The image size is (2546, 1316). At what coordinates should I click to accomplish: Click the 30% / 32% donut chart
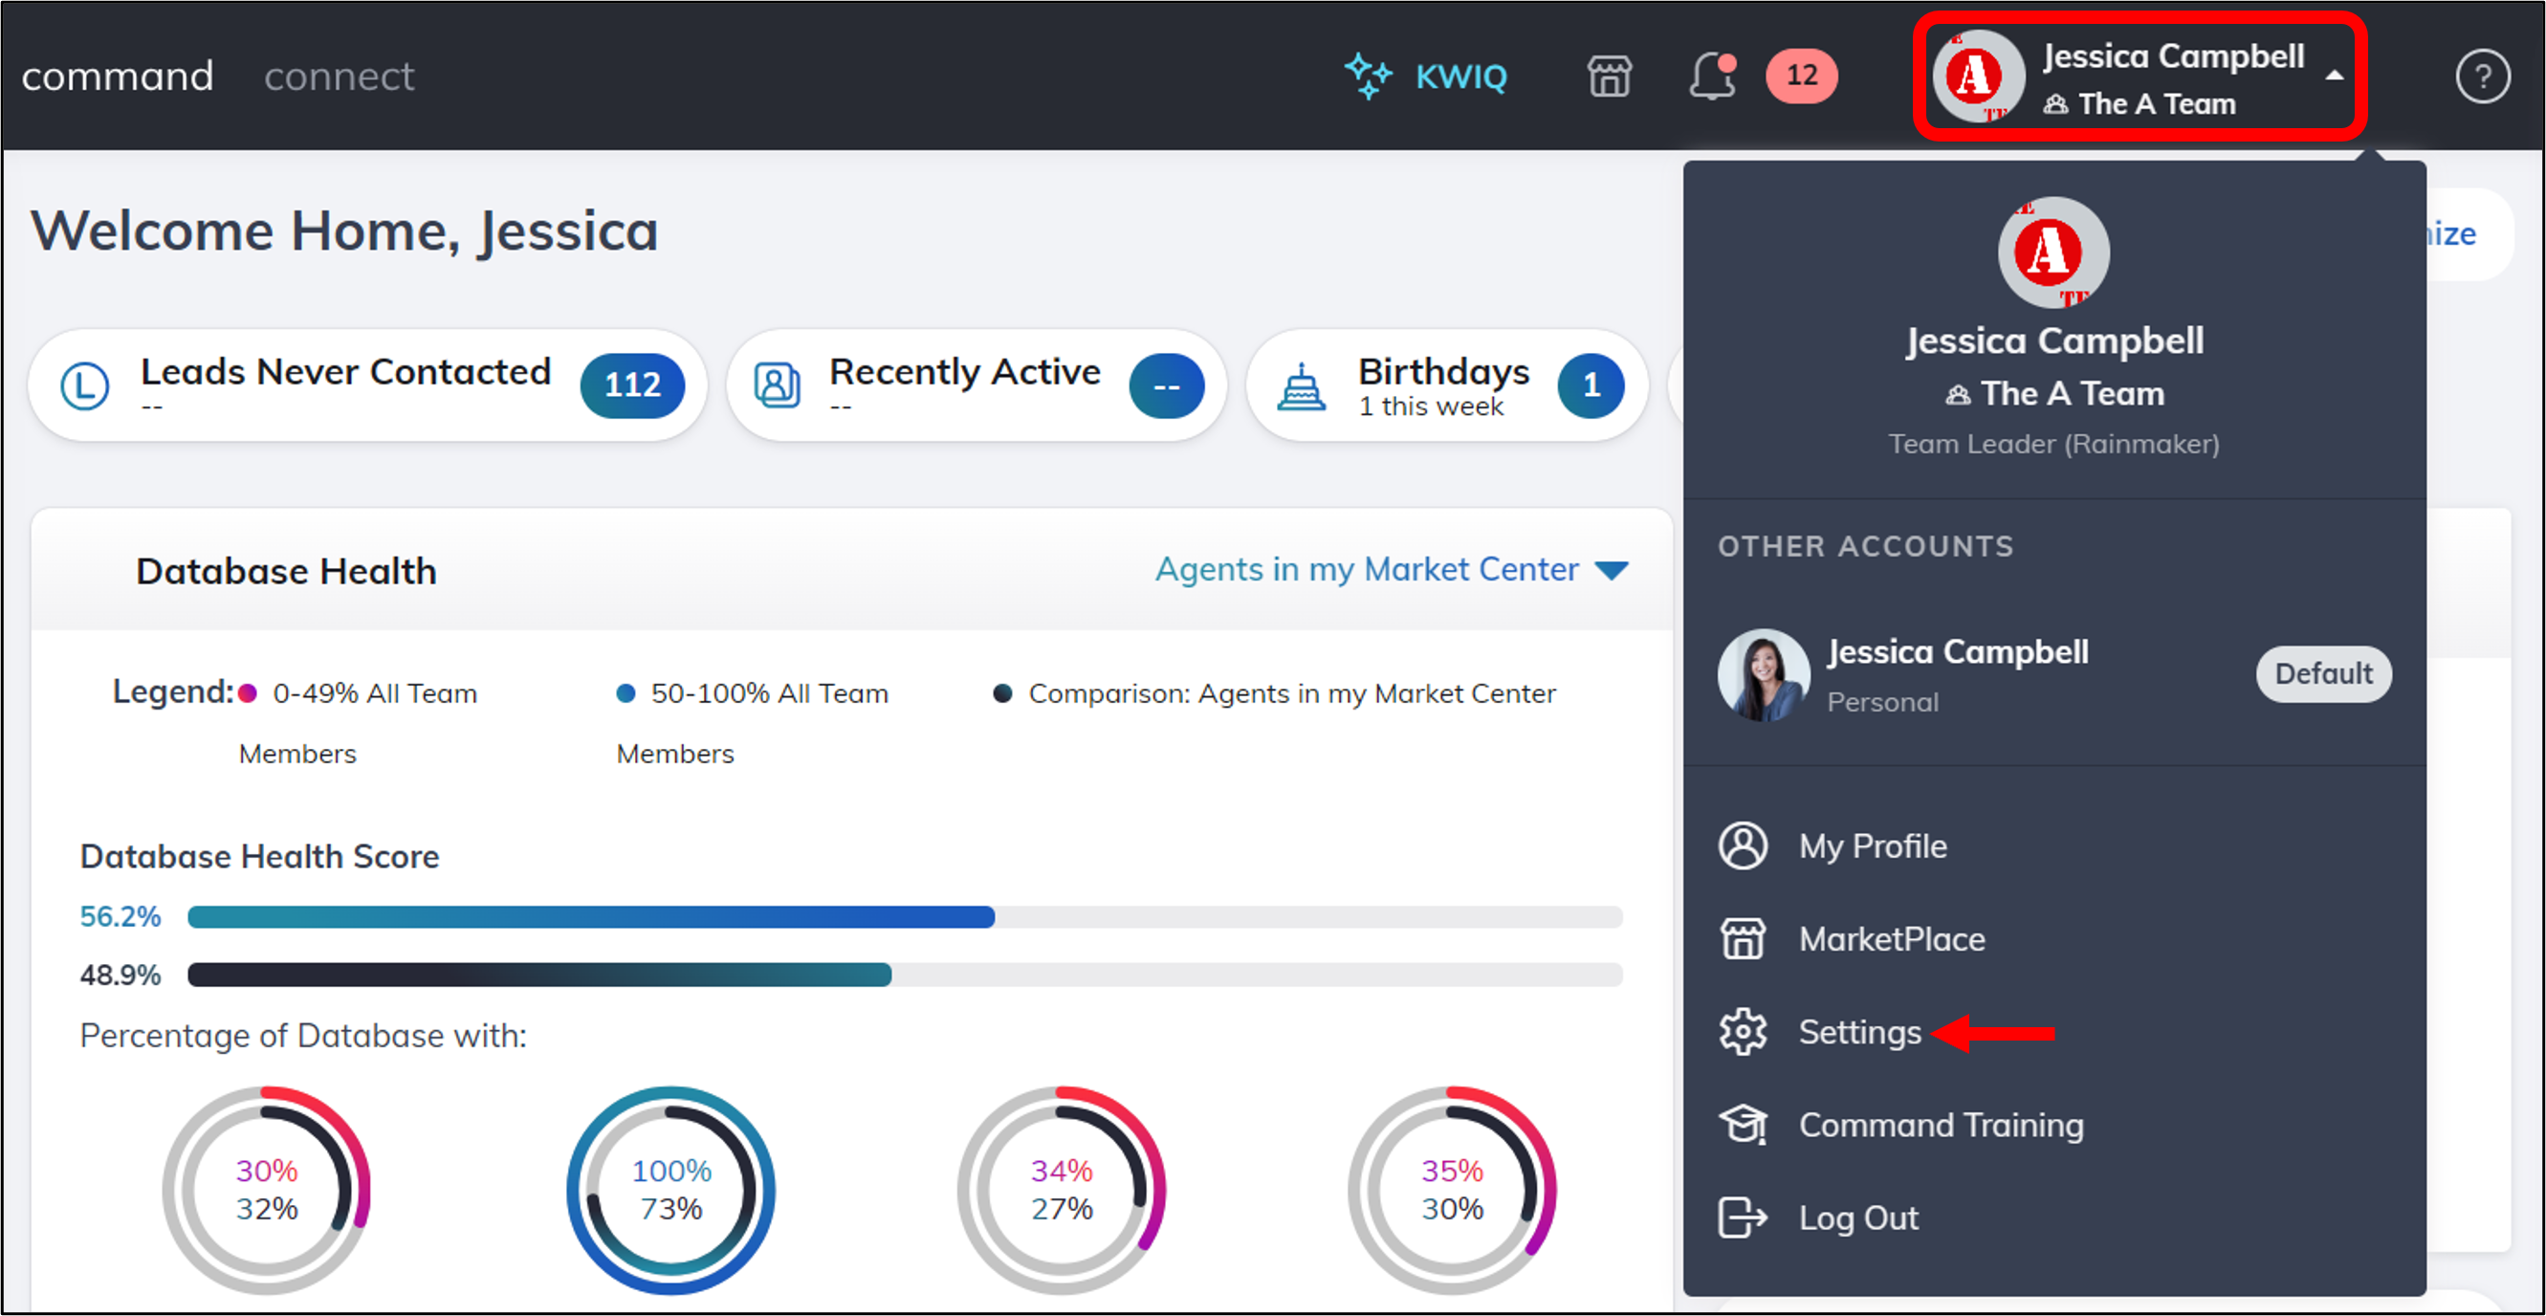coord(267,1190)
